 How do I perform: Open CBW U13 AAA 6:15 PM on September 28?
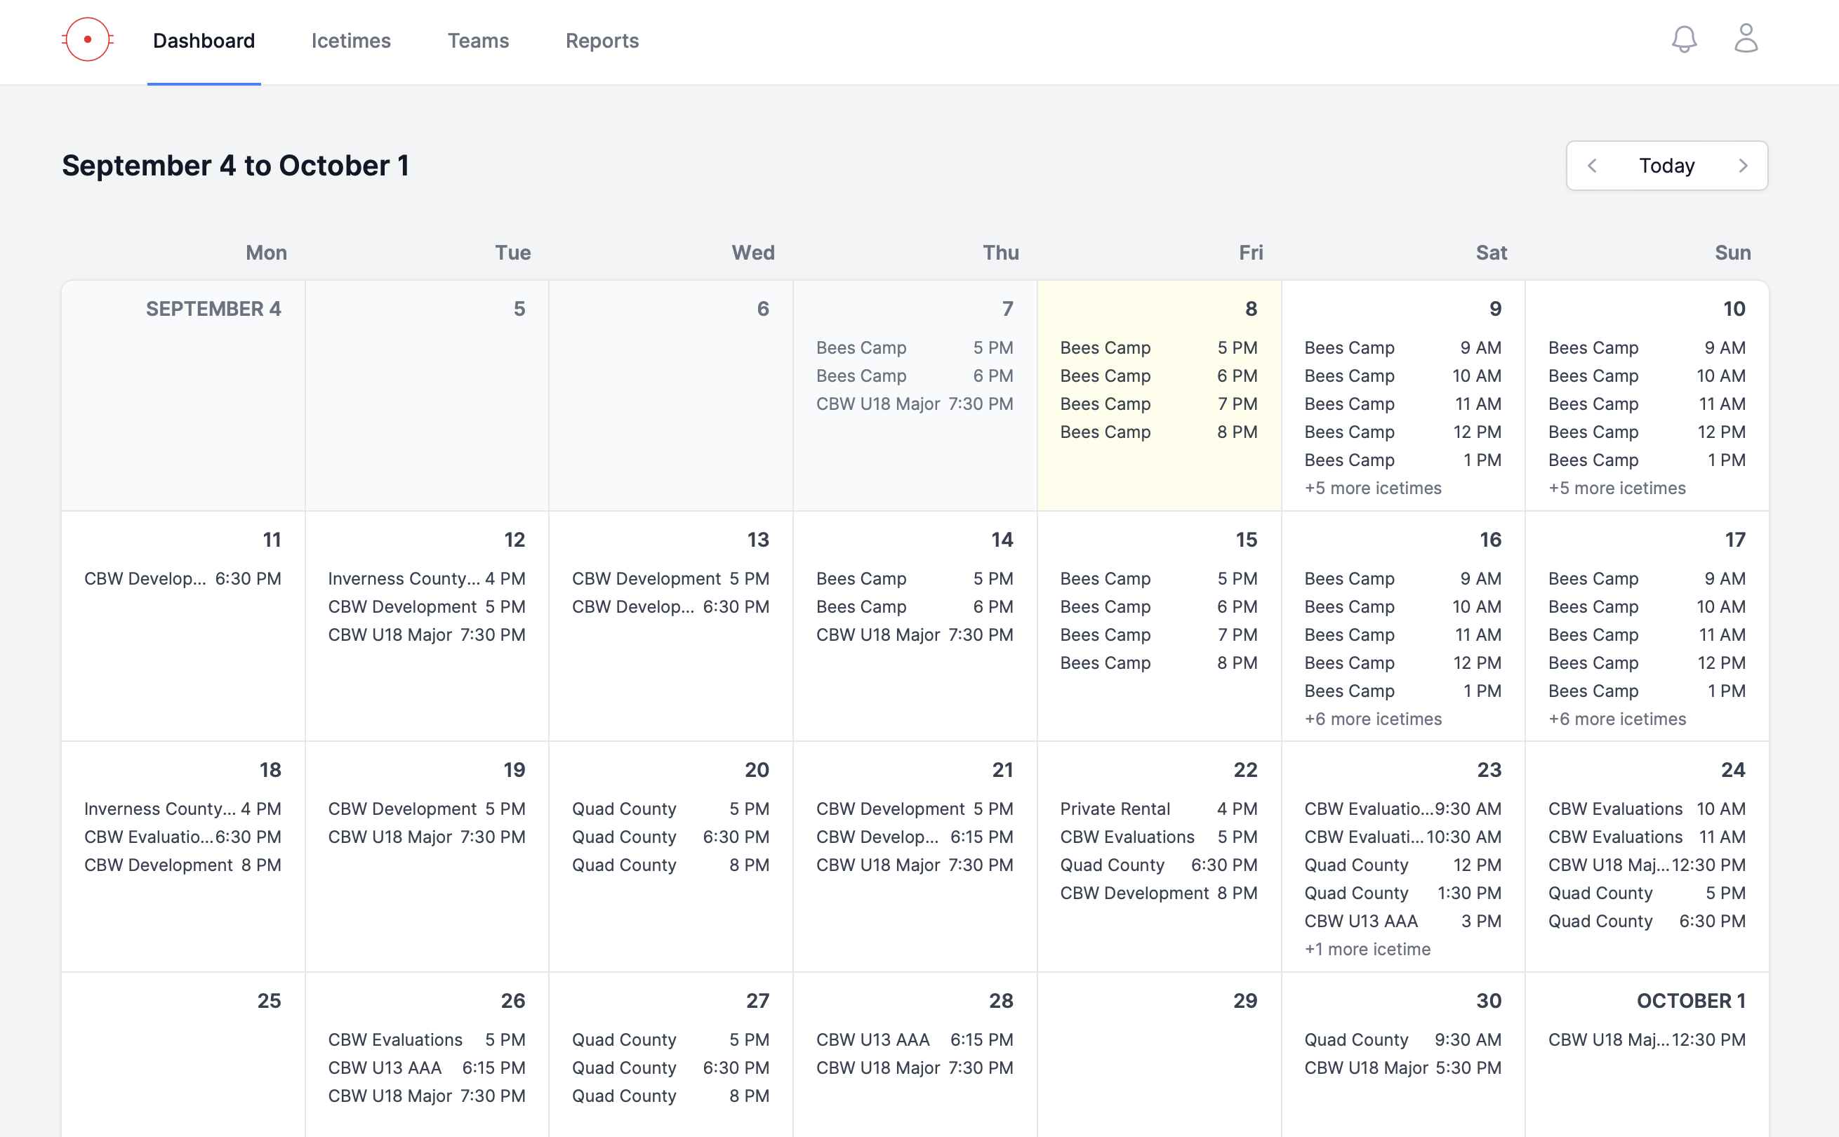click(x=915, y=1039)
